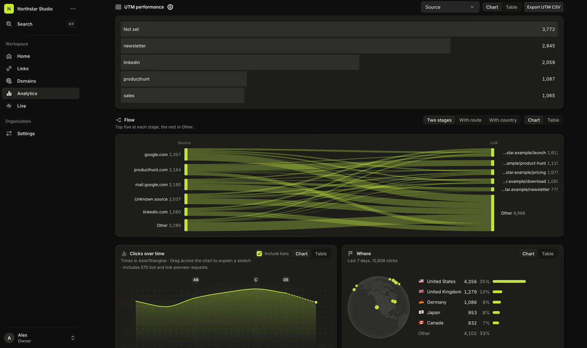Click the Unknown source flow node
The width and height of the screenshot is (587, 348).
(x=186, y=199)
